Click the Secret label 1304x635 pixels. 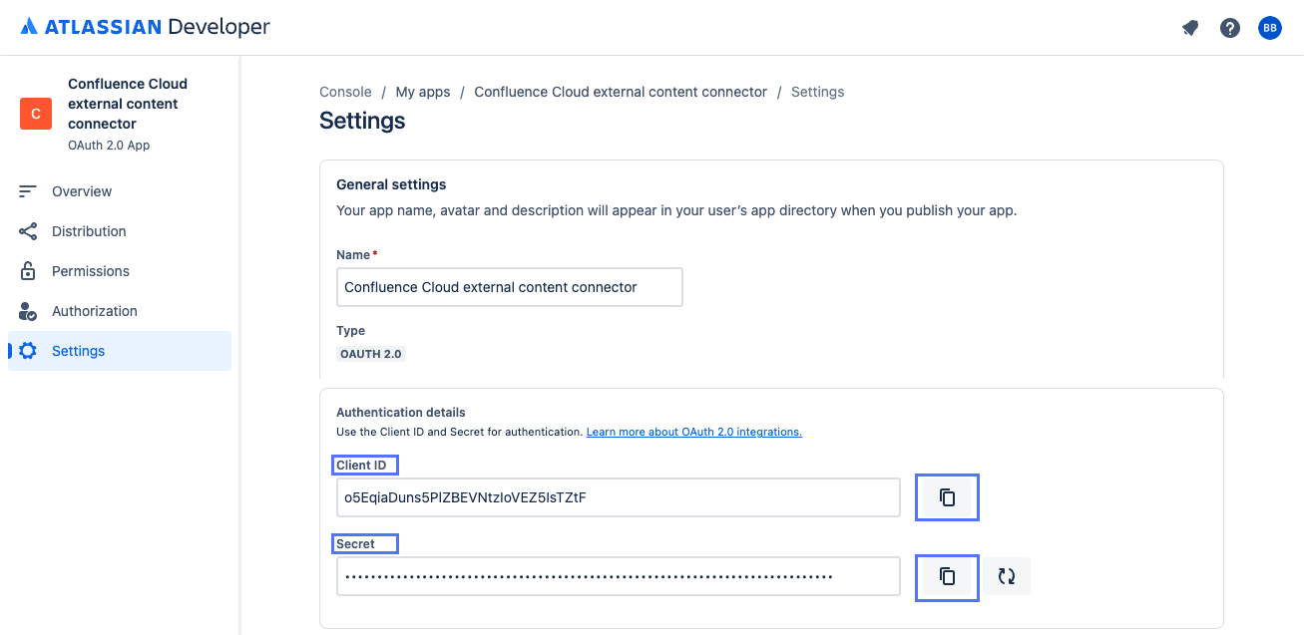click(355, 544)
